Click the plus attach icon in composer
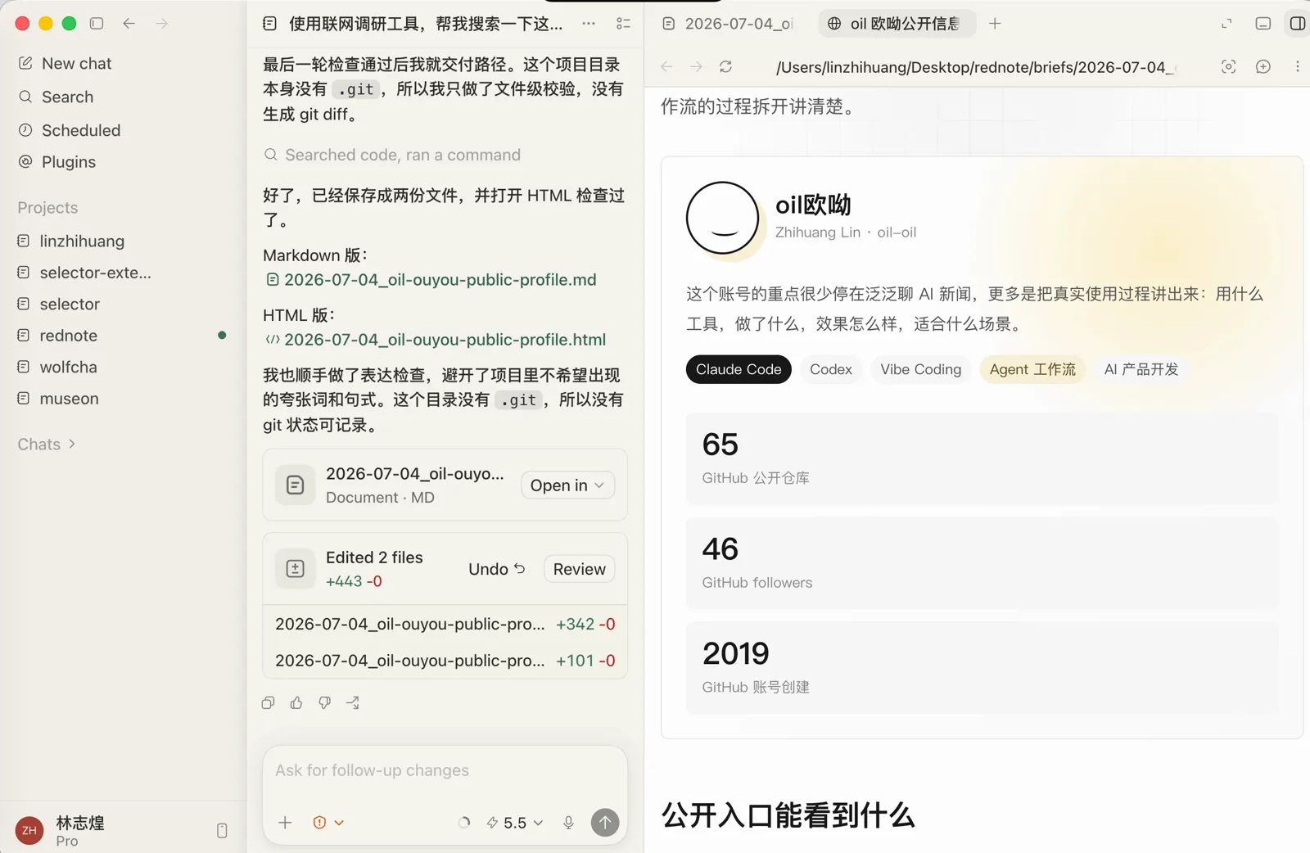1310x853 pixels. (x=285, y=823)
